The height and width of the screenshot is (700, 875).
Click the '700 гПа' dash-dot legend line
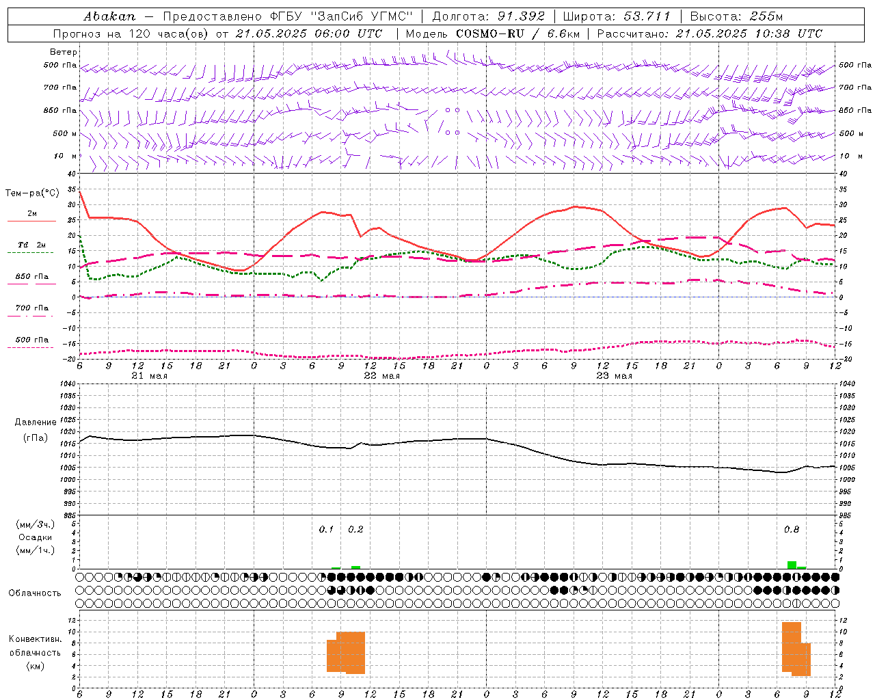(x=30, y=316)
